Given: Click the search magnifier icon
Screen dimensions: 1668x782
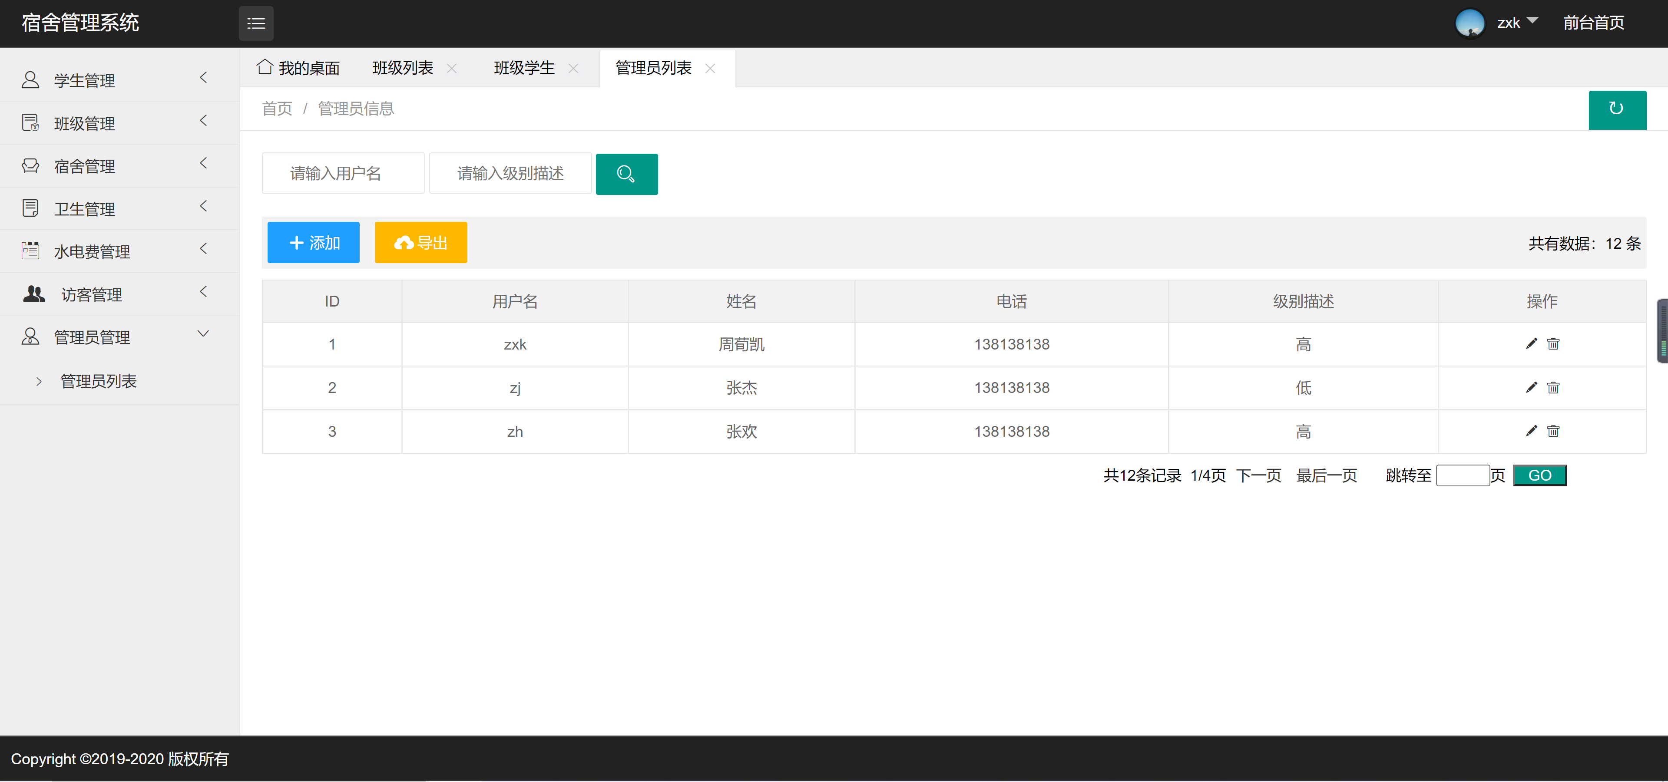Looking at the screenshot, I should tap(625, 174).
